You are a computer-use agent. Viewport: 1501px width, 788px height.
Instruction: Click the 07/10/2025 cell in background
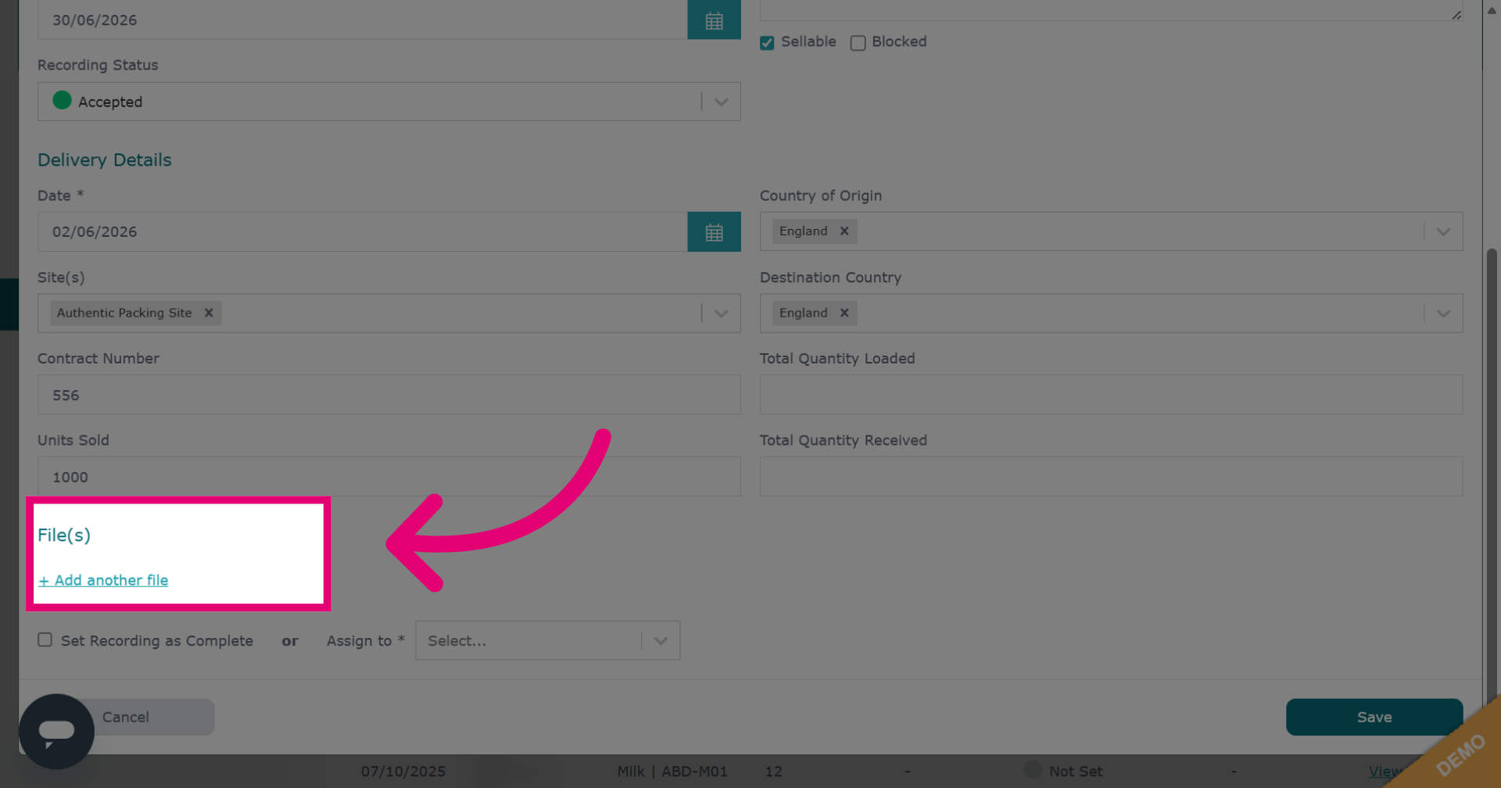click(403, 772)
